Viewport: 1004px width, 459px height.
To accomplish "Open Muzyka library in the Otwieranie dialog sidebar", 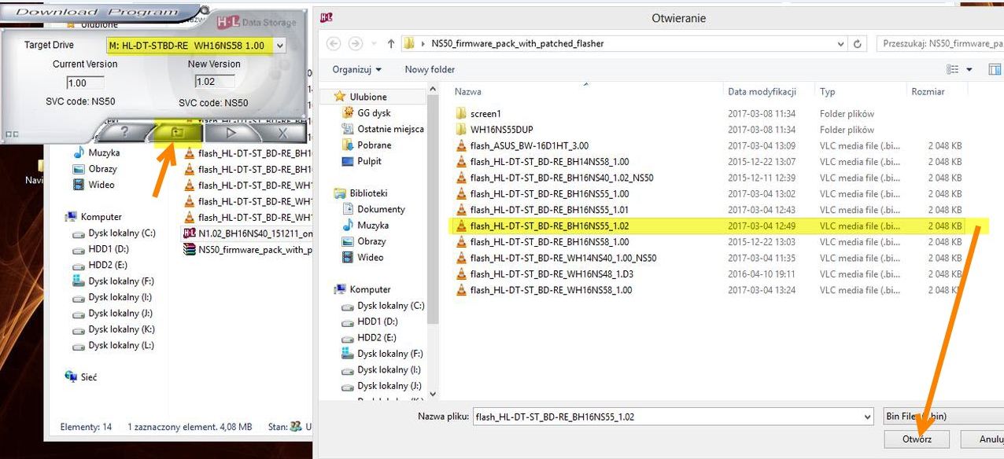I will point(364,226).
